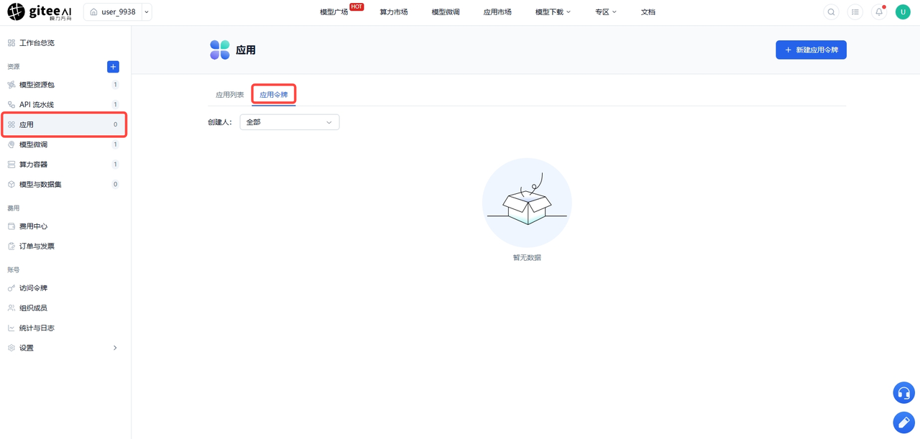This screenshot has width=920, height=439.
Task: Open 模型广场 in top navigation
Action: pos(333,12)
